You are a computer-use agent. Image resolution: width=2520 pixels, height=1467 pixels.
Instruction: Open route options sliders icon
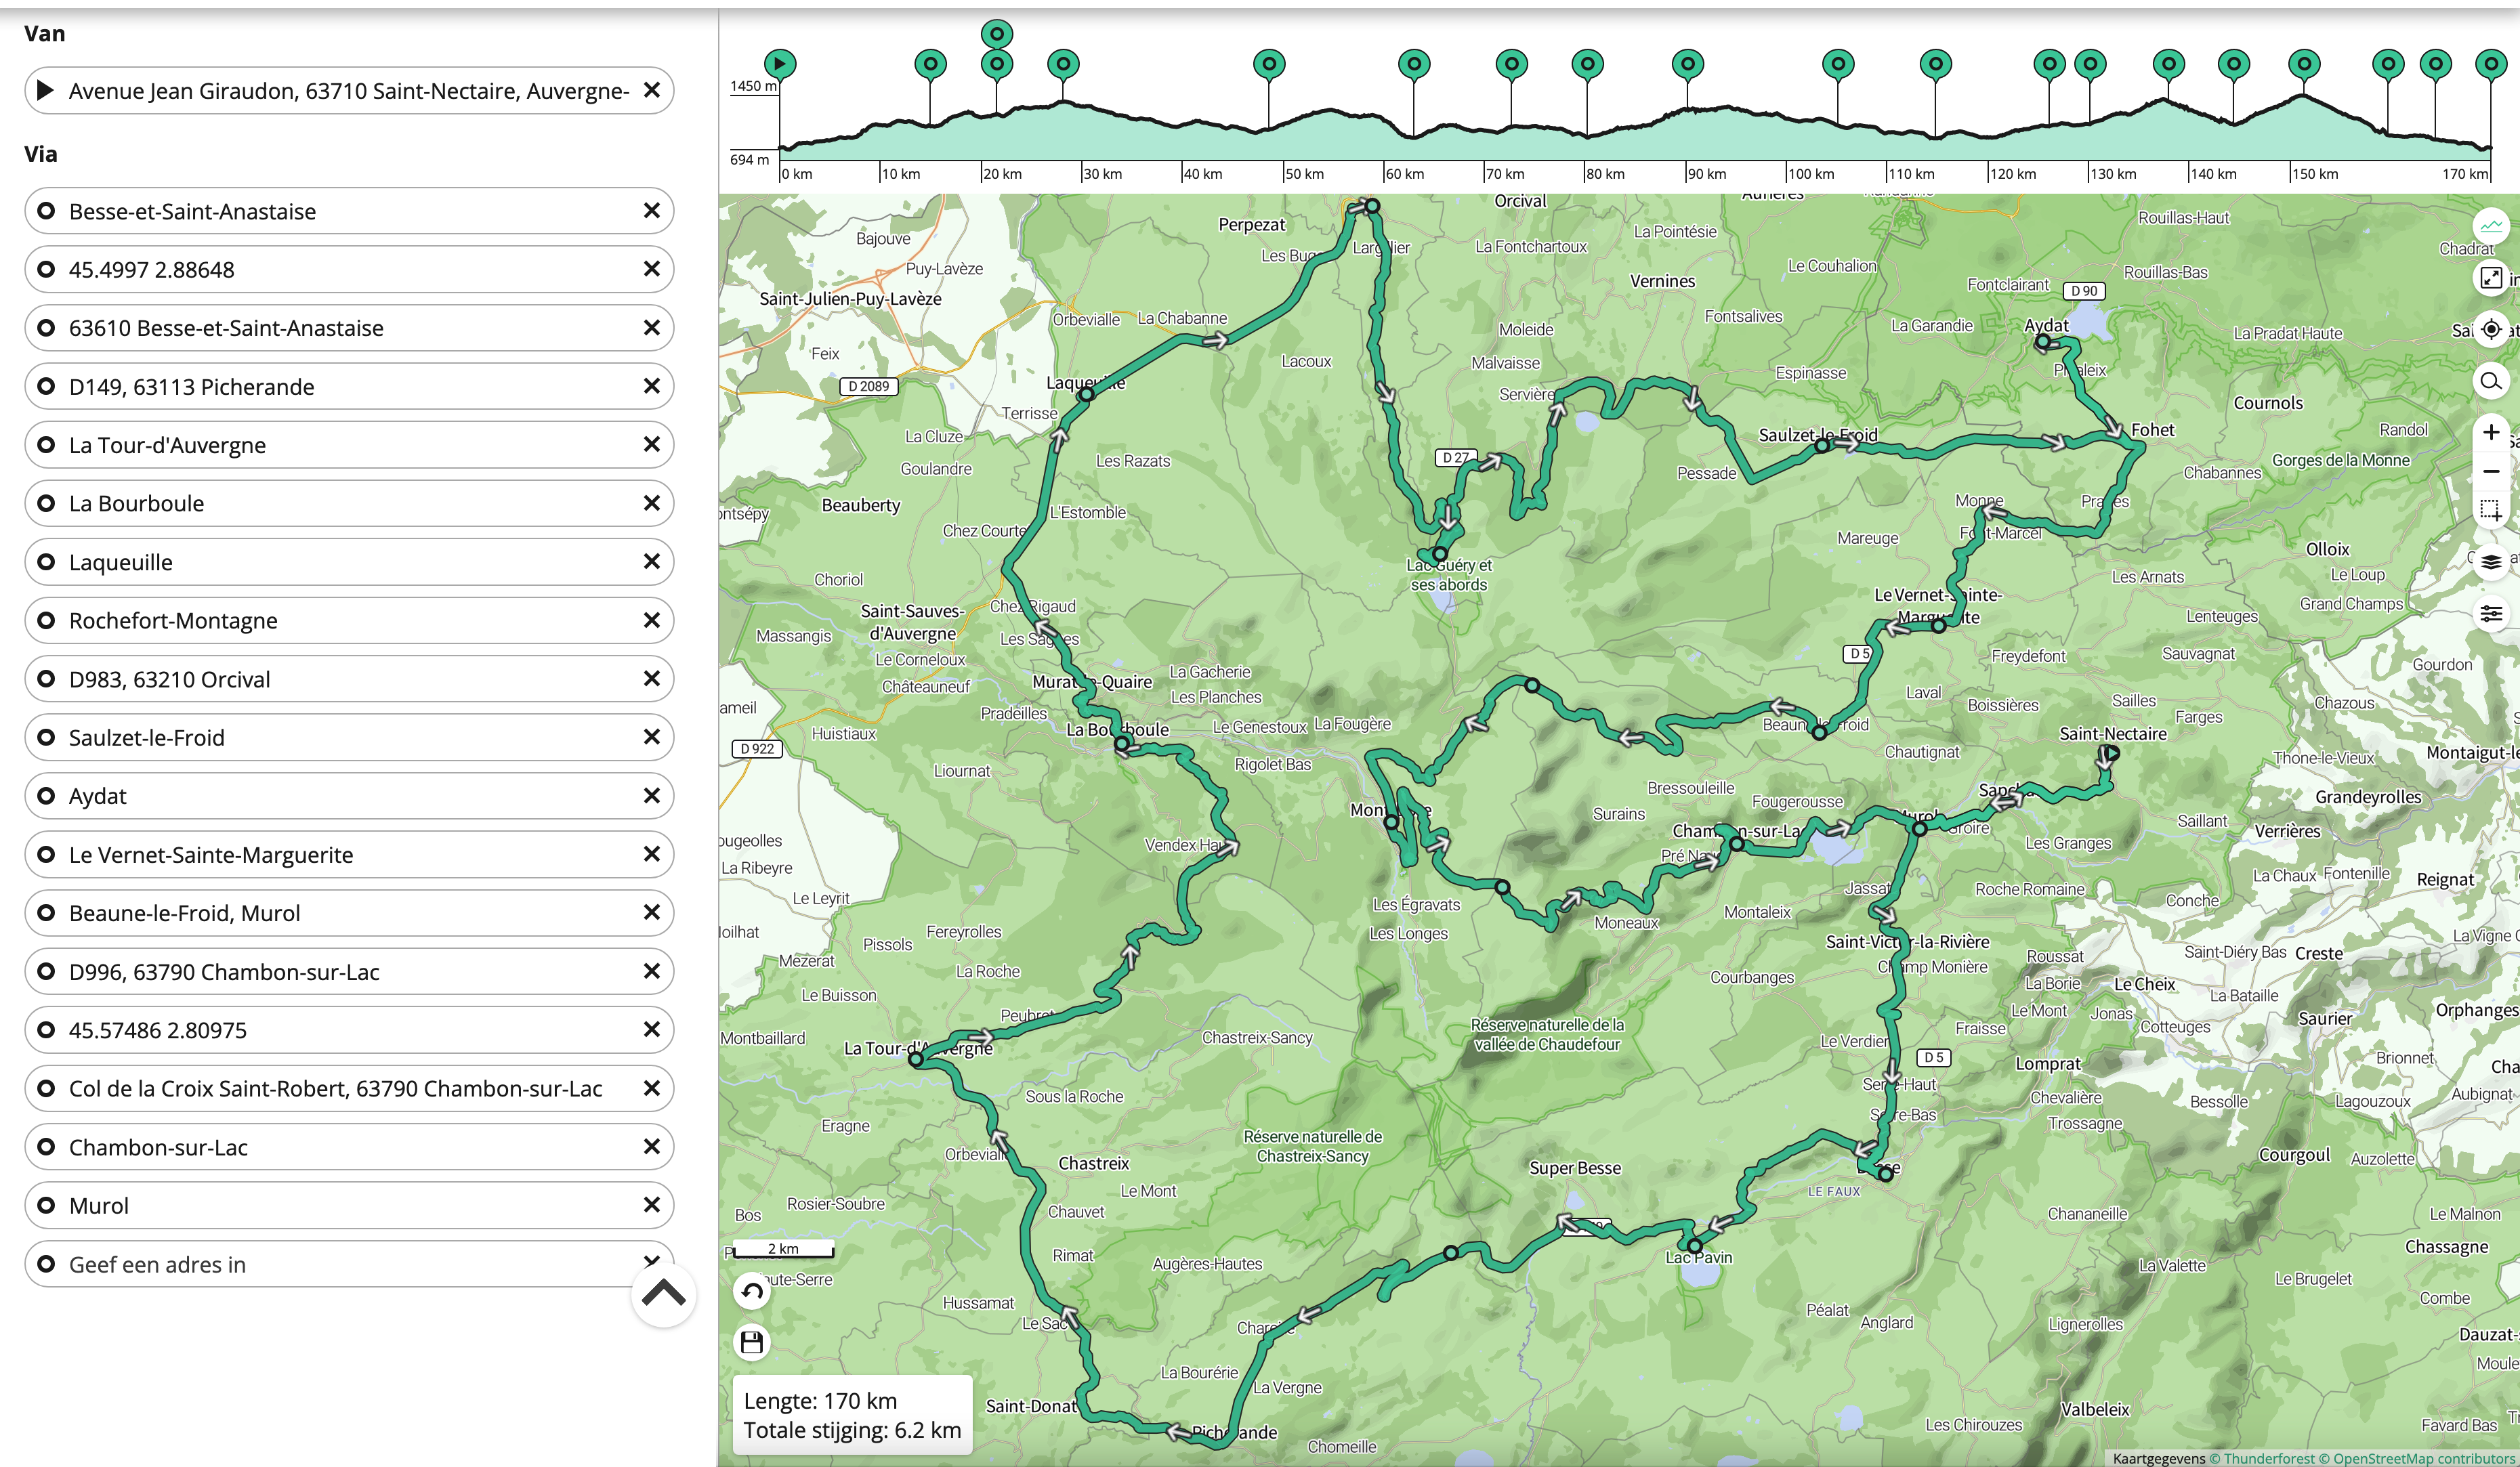[x=2490, y=613]
